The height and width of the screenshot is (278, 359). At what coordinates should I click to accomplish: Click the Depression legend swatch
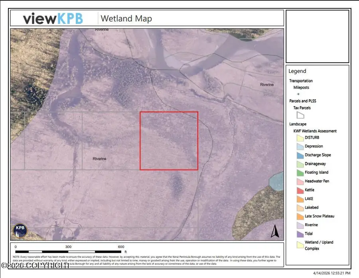point(300,146)
